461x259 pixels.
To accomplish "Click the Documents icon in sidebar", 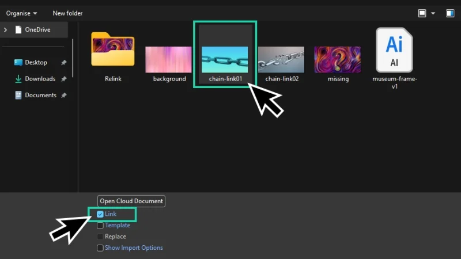I will pos(18,95).
